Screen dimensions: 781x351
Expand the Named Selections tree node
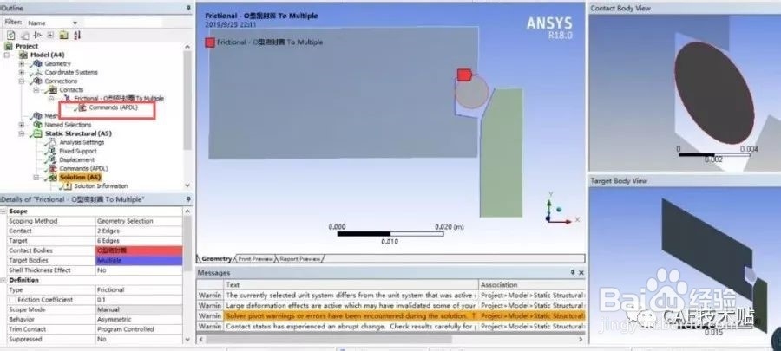pyautogui.click(x=22, y=125)
